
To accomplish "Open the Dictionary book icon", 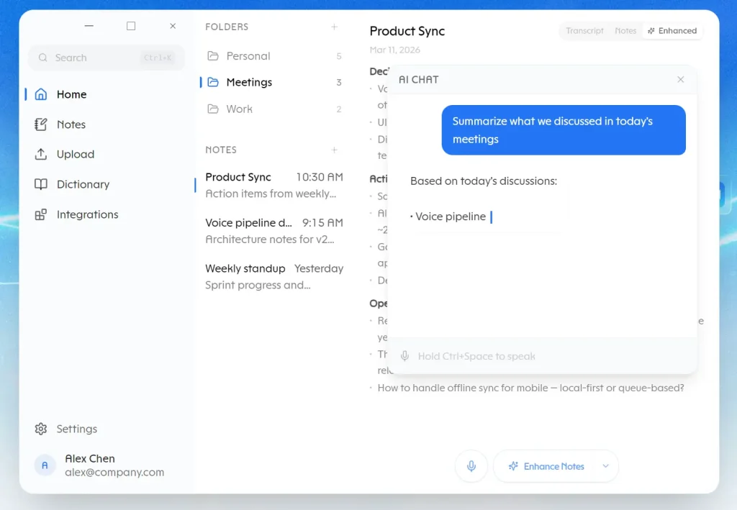I will (x=41, y=184).
